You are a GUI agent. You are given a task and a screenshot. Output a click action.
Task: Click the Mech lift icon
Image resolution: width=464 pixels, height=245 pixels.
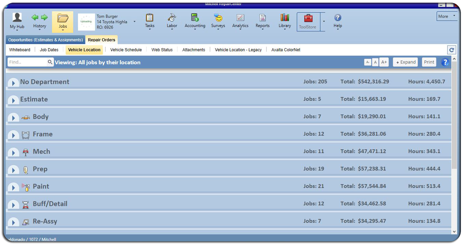click(26, 152)
